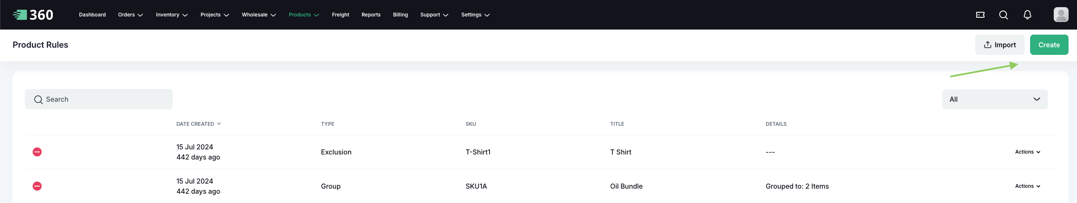The height and width of the screenshot is (203, 1077).
Task: Open Actions dropdown for Oil Bundle rule
Action: pos(1027,186)
